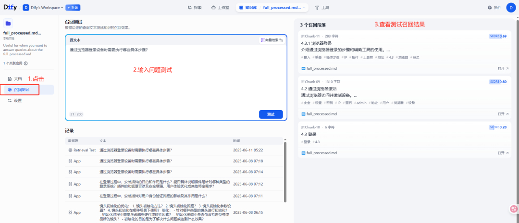519x223 pixels.
Task: Open the 知识库 tab
Action: tap(248, 8)
